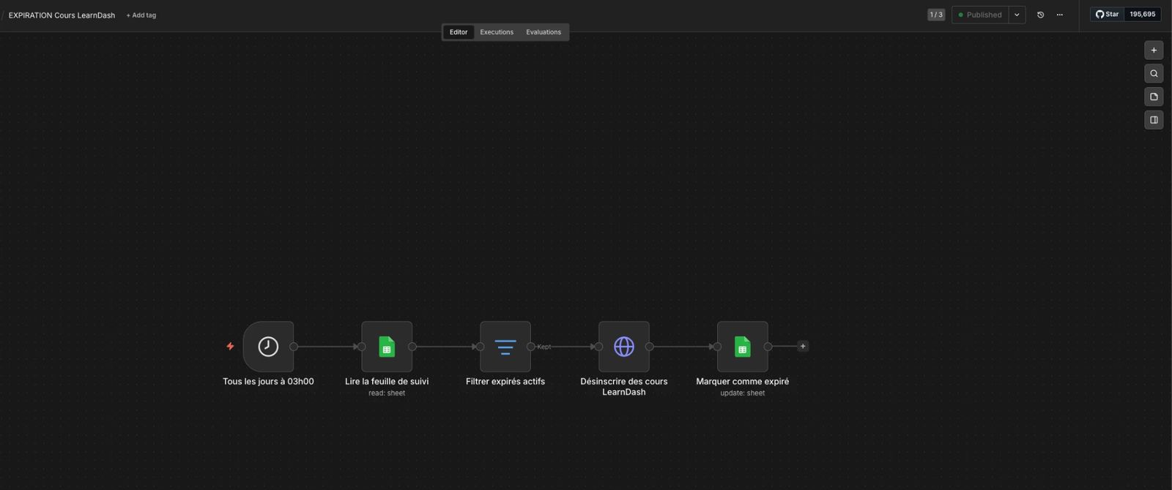Click the Published status button
Screen dimensions: 1172x490
980,15
